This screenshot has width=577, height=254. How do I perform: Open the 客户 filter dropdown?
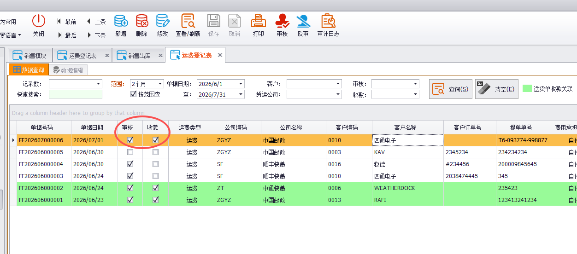tap(338, 84)
